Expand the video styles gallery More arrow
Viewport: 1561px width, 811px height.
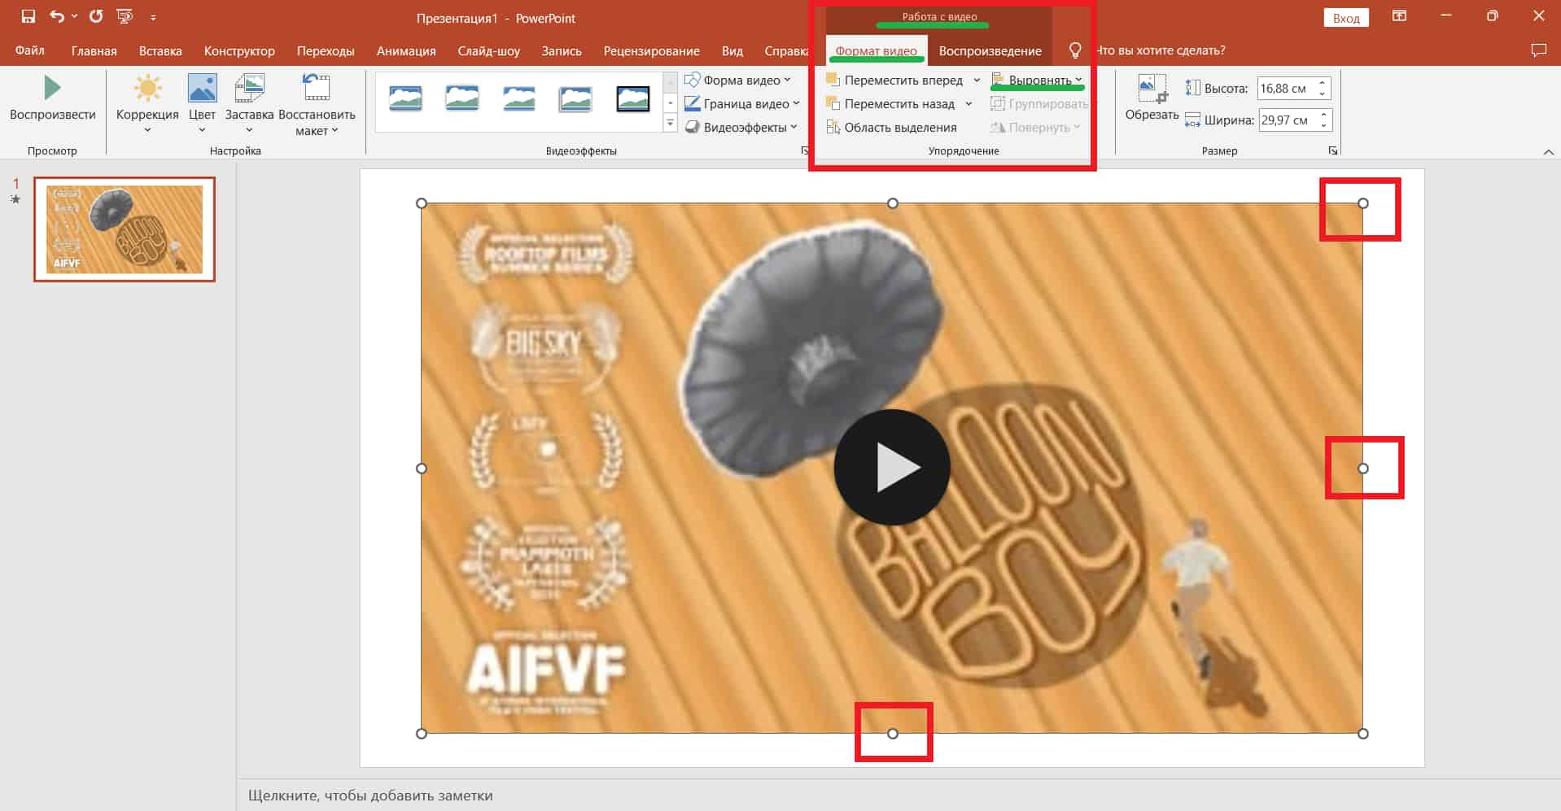[670, 124]
